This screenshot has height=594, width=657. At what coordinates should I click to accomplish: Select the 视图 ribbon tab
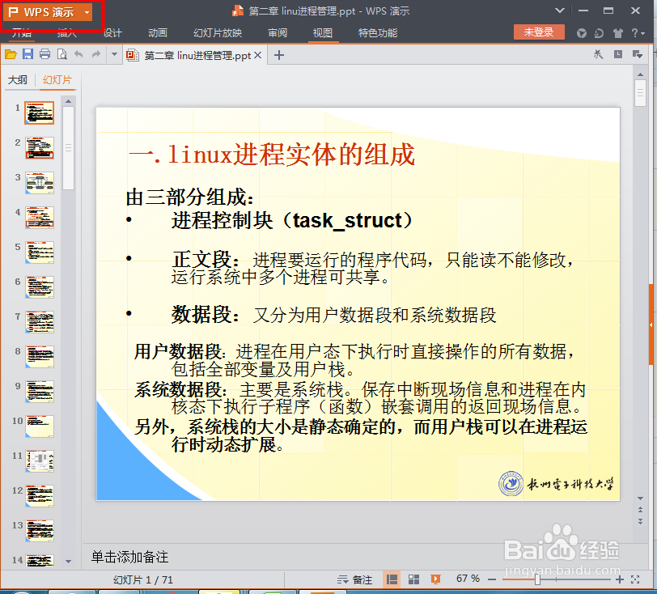323,33
